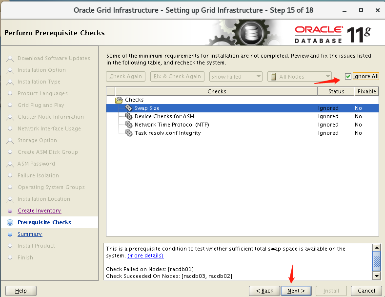Maximize the installer window
Image resolution: width=385 pixels, height=297 pixels.
(361, 10)
